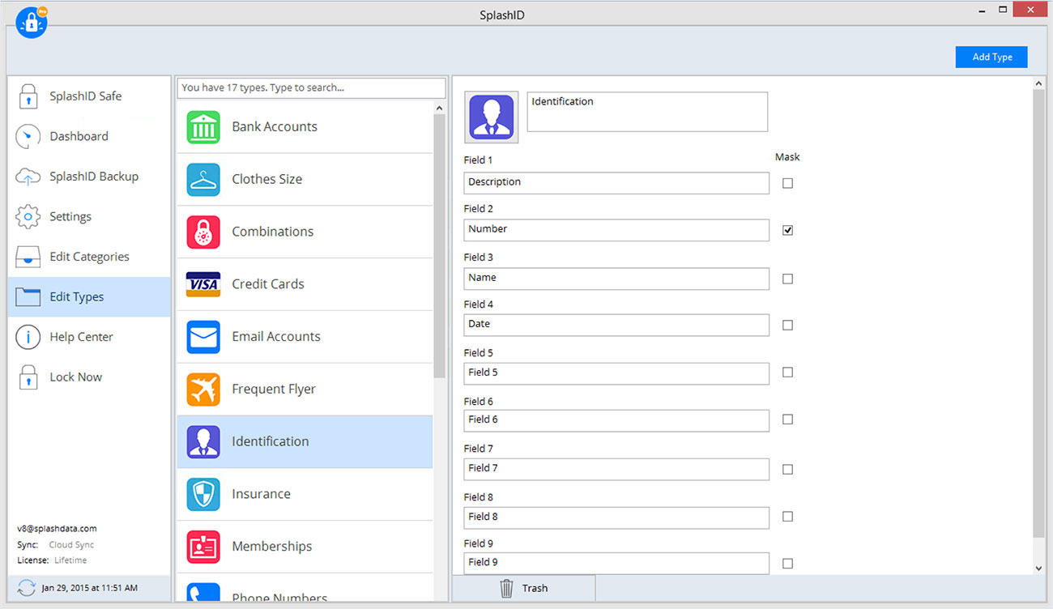1053x609 pixels.
Task: Click the Edit Categories tray icon
Action: tap(28, 257)
